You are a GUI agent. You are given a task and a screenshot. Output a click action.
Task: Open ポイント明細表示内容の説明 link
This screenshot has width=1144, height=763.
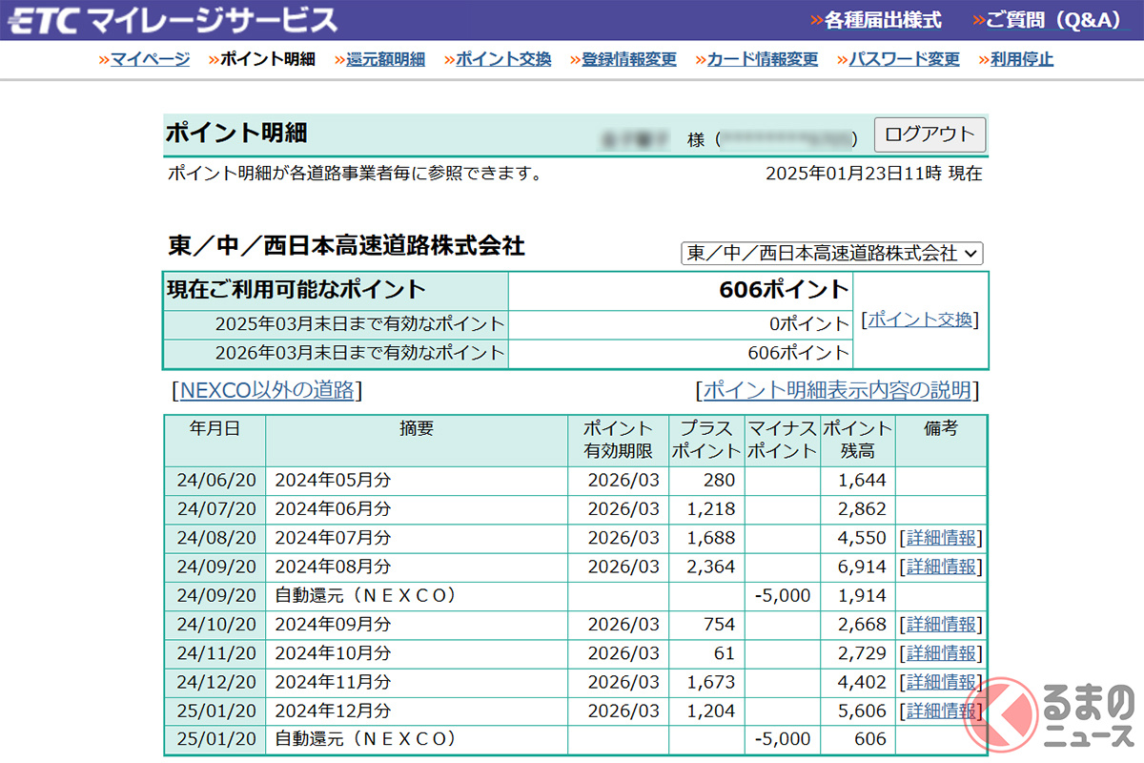836,390
